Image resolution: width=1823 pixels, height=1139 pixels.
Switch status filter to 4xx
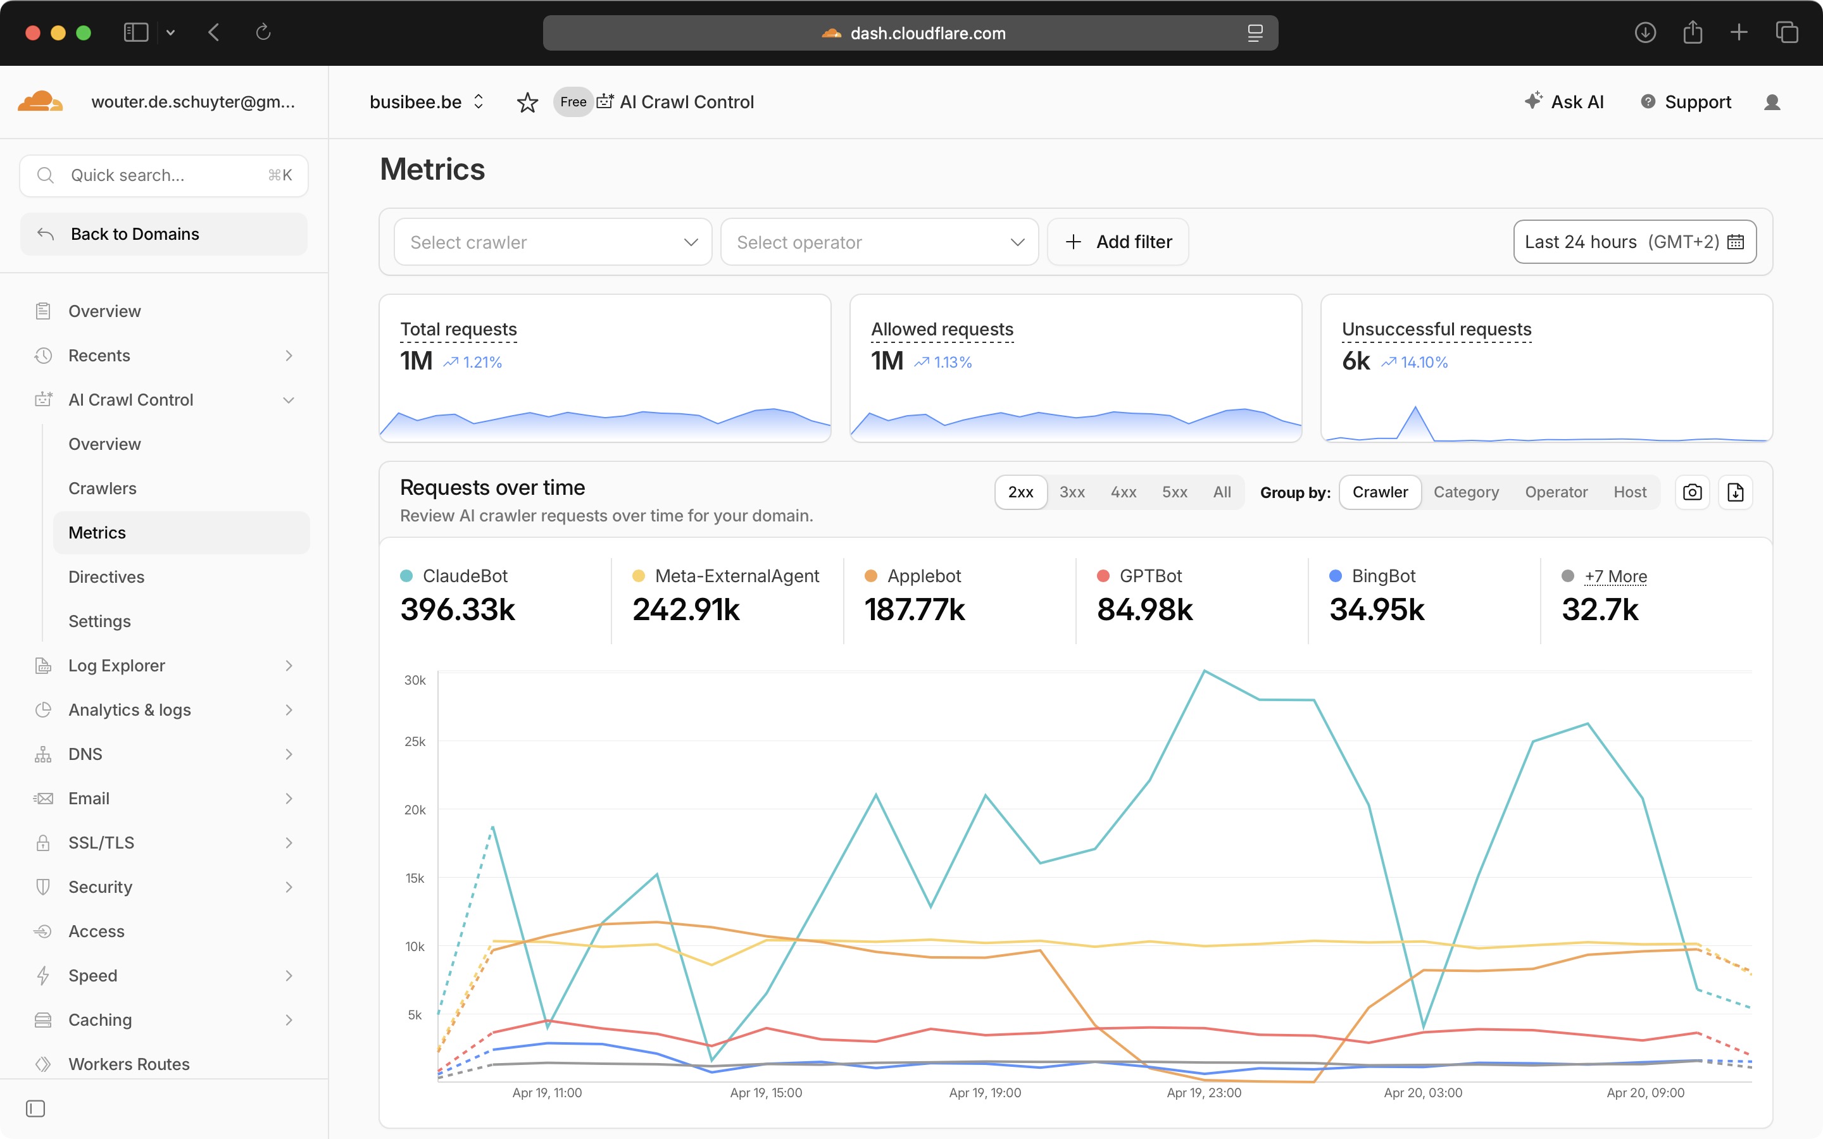pos(1123,492)
